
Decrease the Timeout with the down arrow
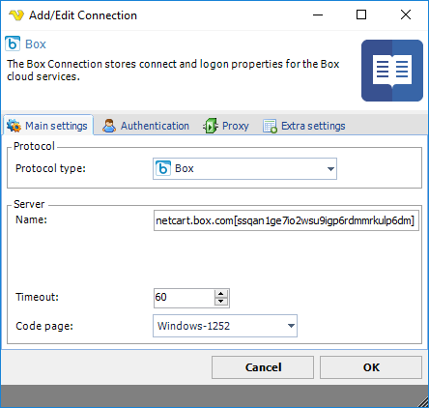coord(221,302)
